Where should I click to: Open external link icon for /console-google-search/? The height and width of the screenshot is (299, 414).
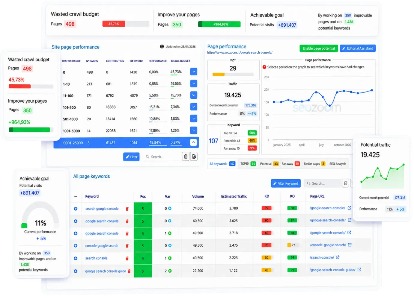[350, 245]
